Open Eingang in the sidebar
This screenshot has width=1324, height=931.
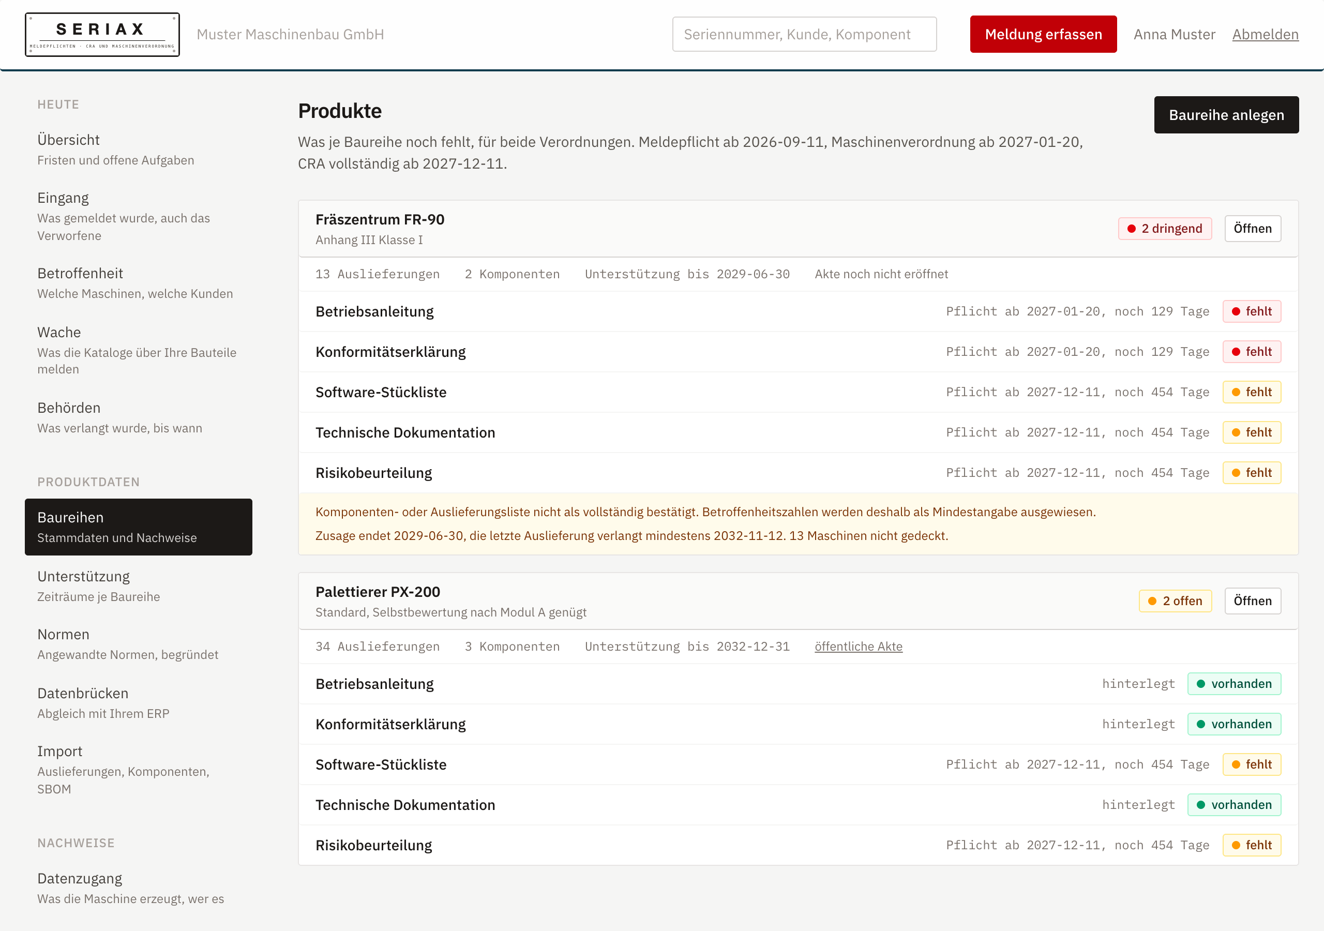point(139,216)
